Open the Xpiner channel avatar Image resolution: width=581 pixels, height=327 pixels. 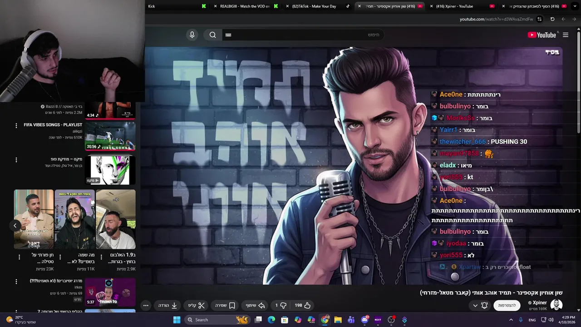click(x=556, y=305)
